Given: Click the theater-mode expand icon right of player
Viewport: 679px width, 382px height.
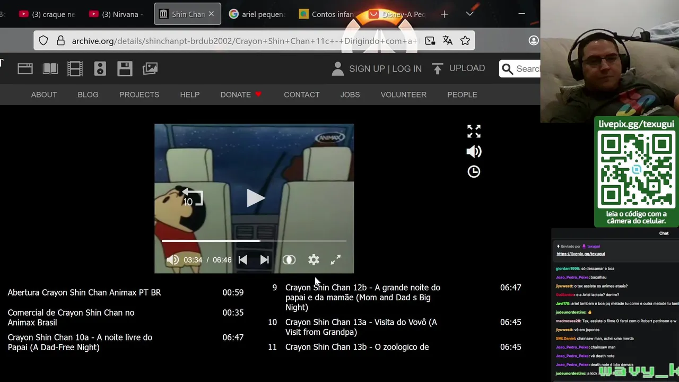Looking at the screenshot, I should 474,131.
